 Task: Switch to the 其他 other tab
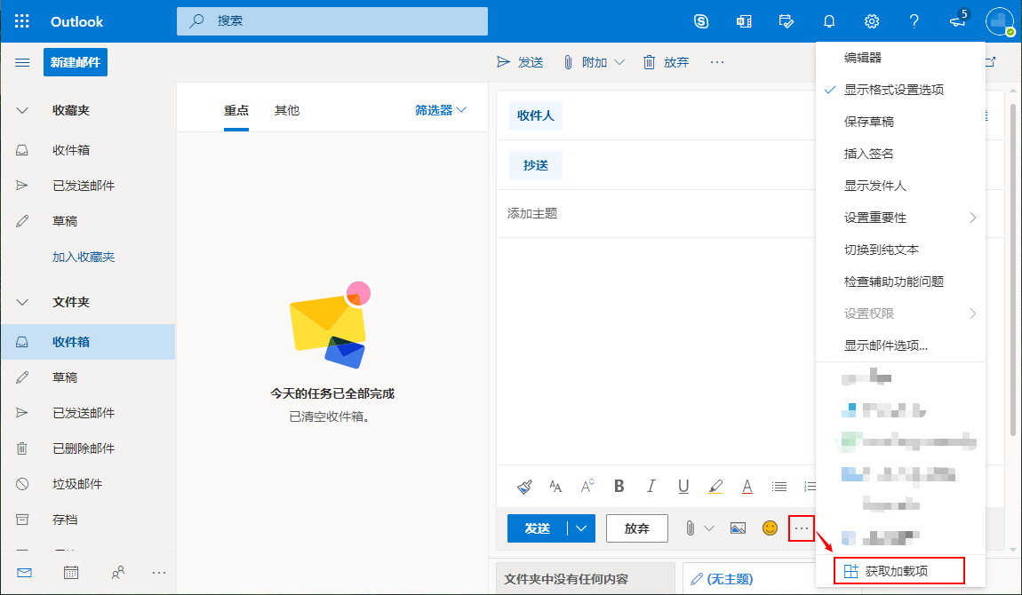[287, 111]
